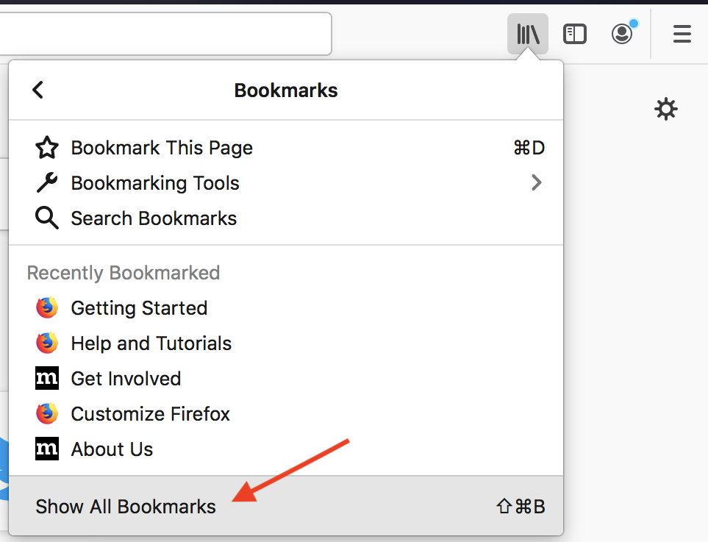Click the gear settings icon
This screenshot has width=708, height=542.
pos(666,110)
